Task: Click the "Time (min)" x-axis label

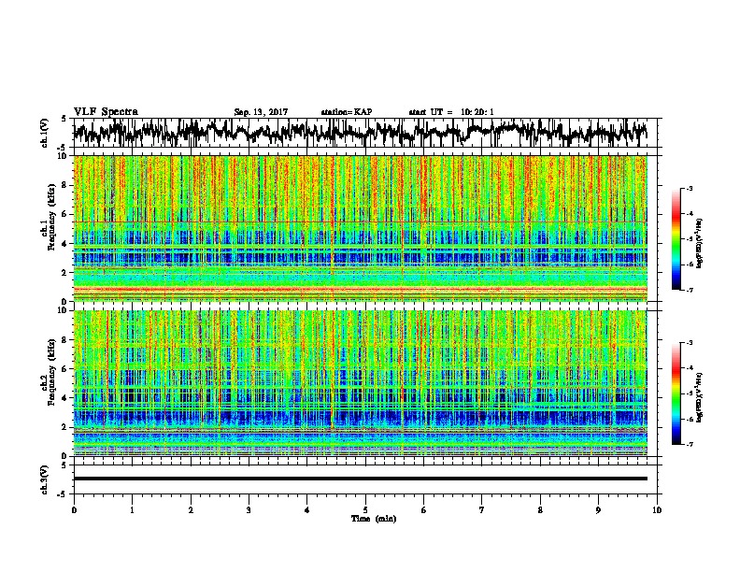Action: click(374, 519)
